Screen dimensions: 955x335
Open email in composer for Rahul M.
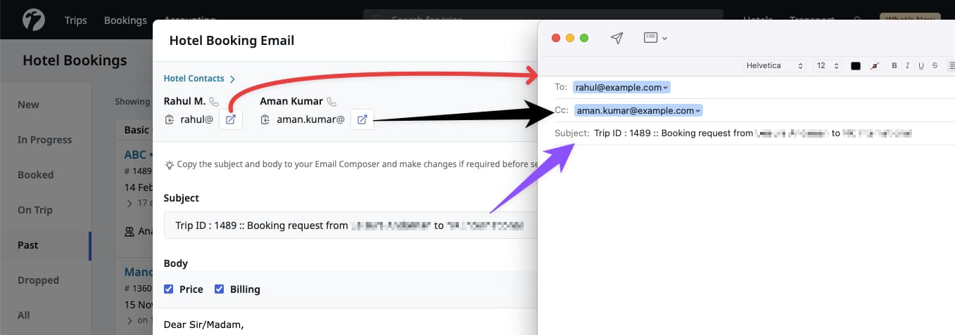click(x=230, y=119)
